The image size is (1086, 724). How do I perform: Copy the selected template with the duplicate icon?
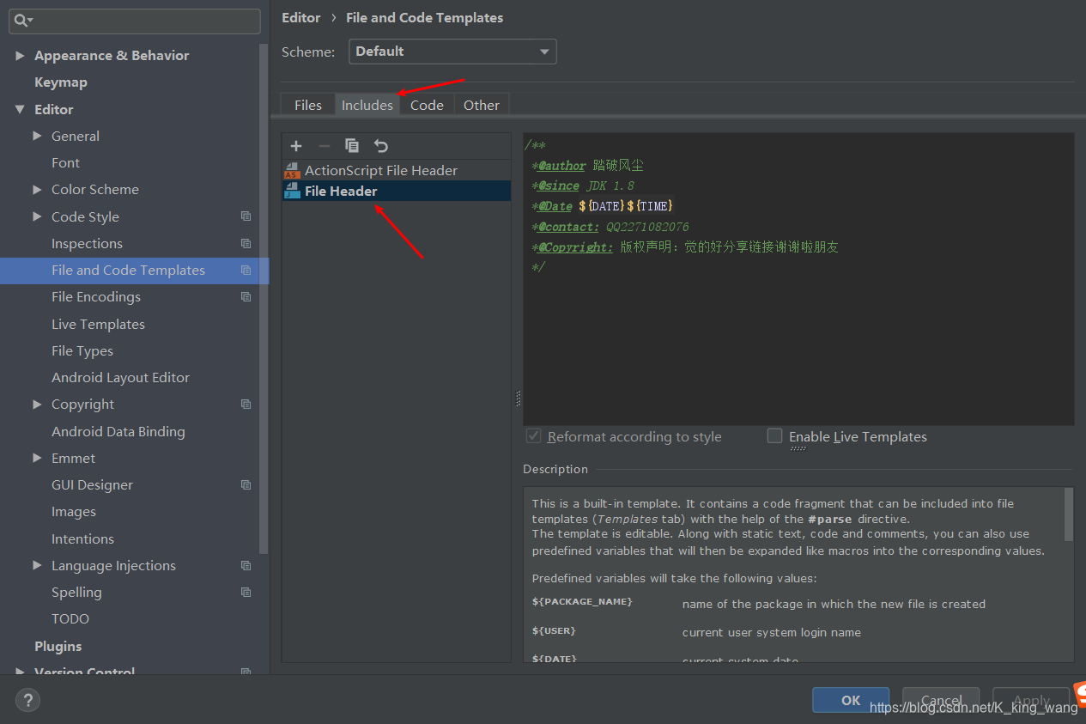pos(352,146)
